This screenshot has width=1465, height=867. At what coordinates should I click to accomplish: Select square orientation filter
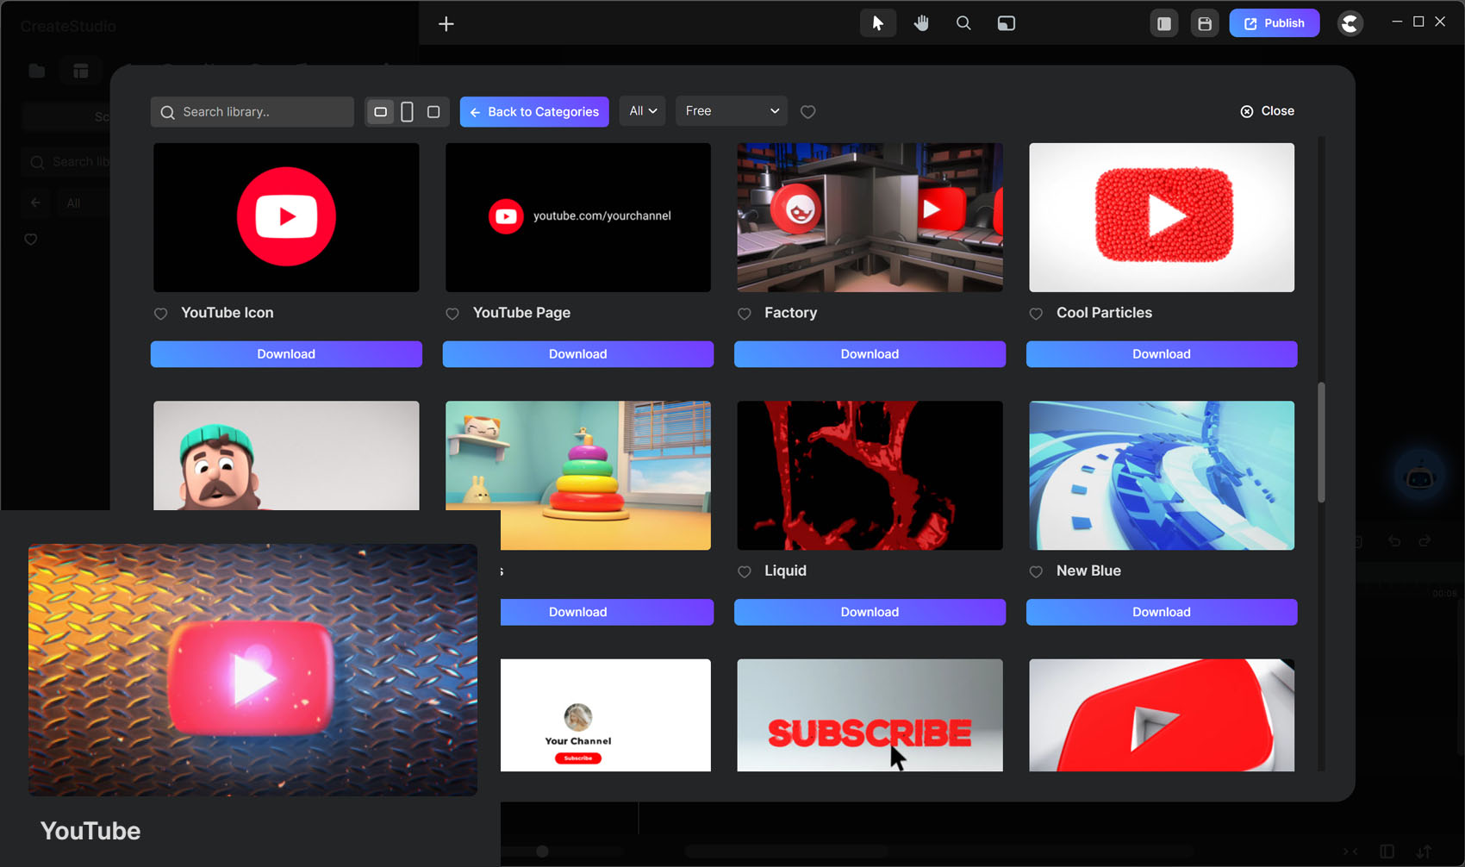(433, 112)
